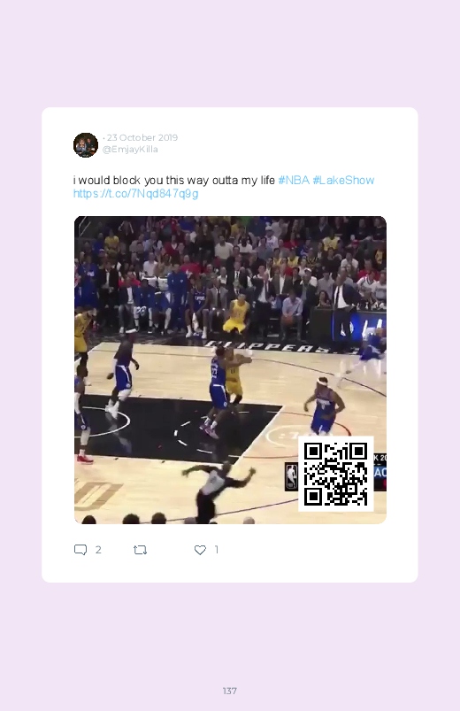Visit the @EmjayKilla handle
The width and height of the screenshot is (460, 711).
pyautogui.click(x=130, y=149)
